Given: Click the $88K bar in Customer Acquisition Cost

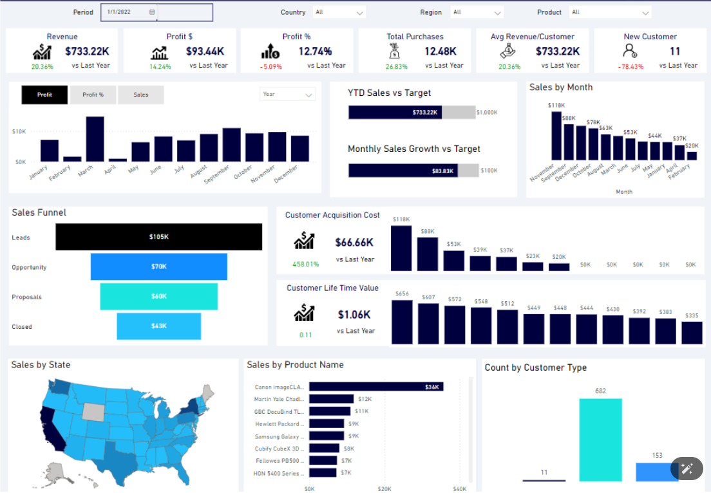Looking at the screenshot, I should (428, 254).
